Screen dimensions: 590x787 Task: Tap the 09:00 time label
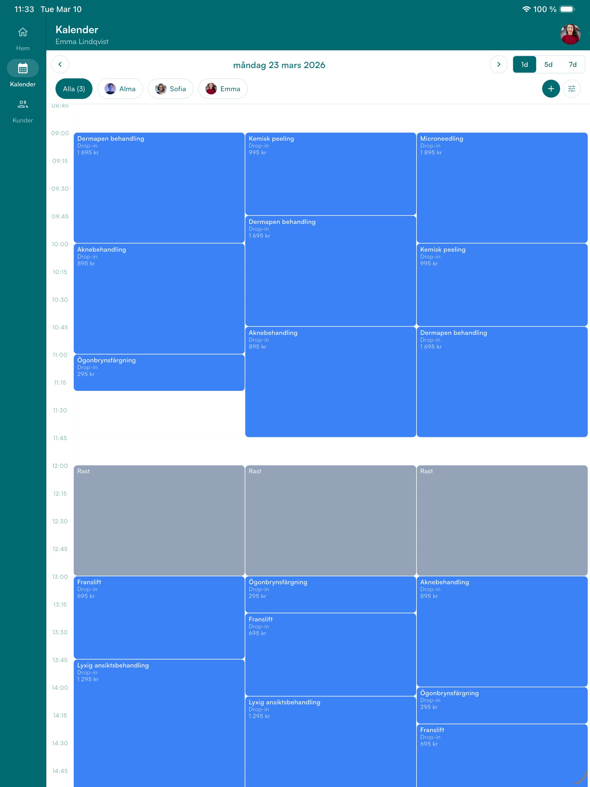coord(60,133)
